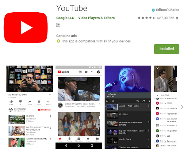Open options for Aurora - I Went Too Far
184x153 pixels.
pos(149,106)
